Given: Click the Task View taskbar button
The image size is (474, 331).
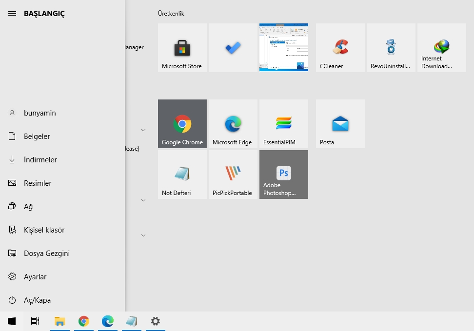Looking at the screenshot, I should click(34, 321).
